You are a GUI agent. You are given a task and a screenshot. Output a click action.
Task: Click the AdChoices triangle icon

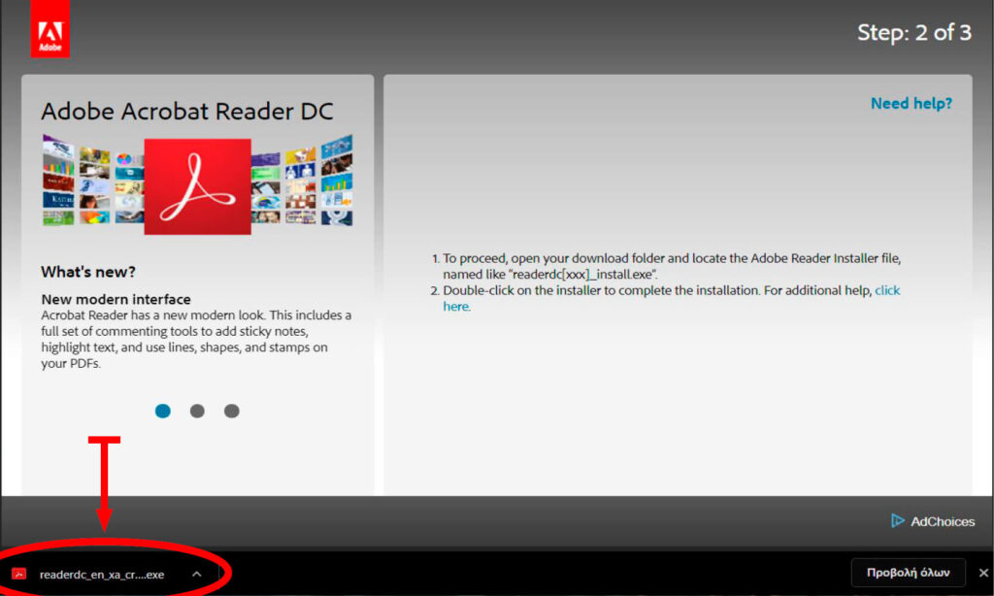(x=897, y=521)
